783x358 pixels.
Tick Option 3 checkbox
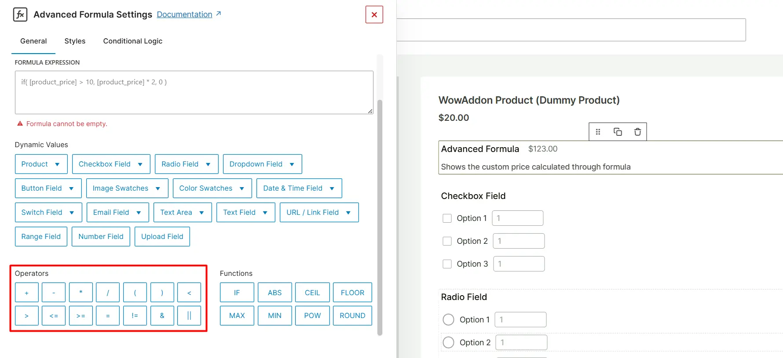[x=447, y=264]
